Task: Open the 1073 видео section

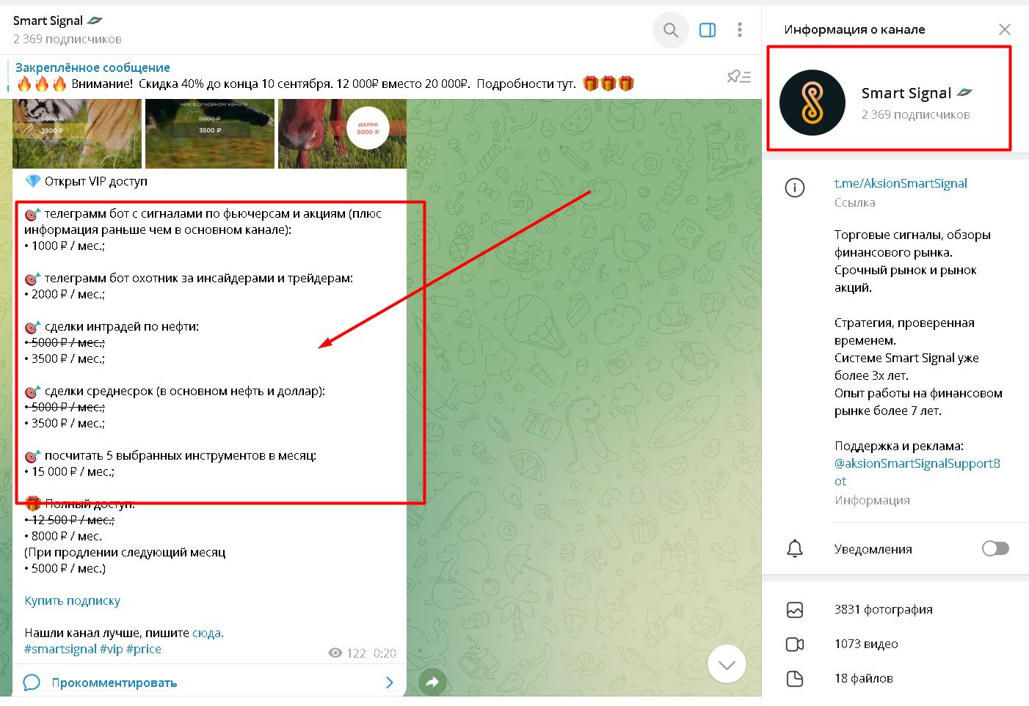Action: [x=895, y=644]
